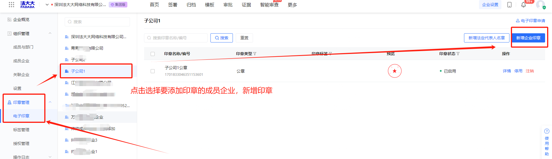Open the app grid launcher icon

coord(11,5)
